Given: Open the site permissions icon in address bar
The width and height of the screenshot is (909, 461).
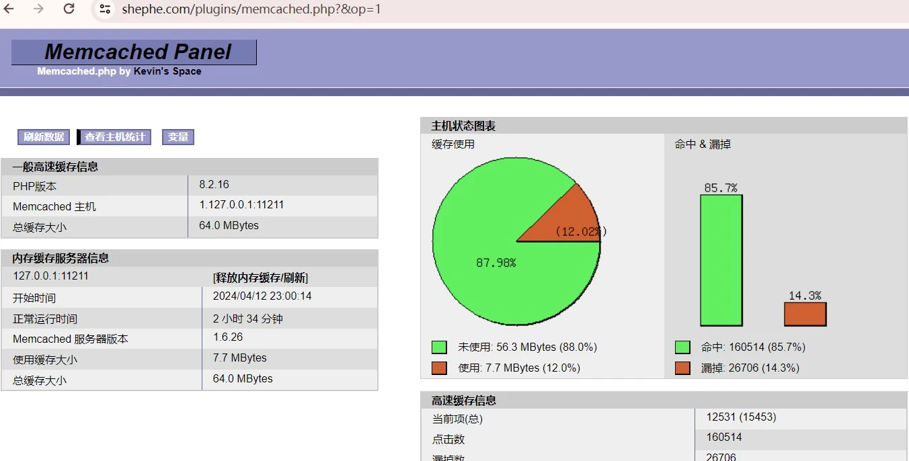Looking at the screenshot, I should click(x=104, y=9).
